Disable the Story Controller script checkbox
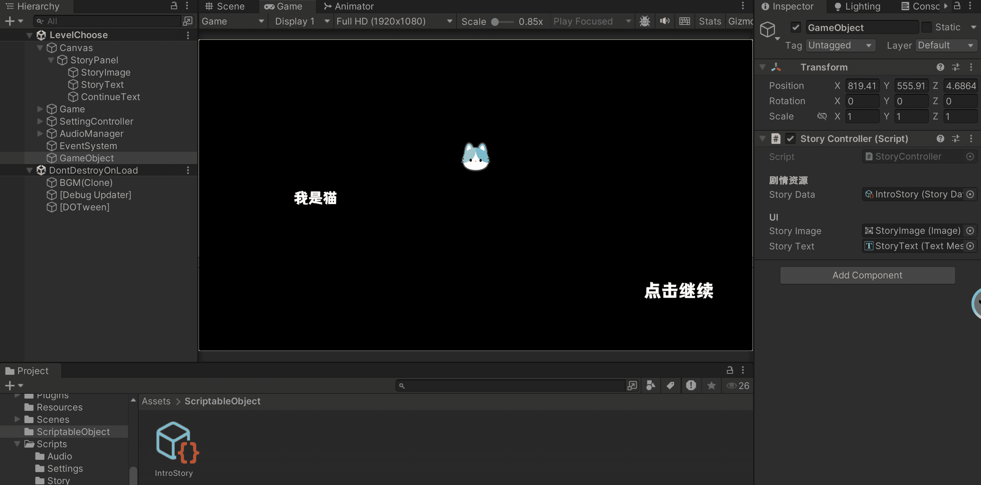Screen dimensions: 981x485 point(790,139)
